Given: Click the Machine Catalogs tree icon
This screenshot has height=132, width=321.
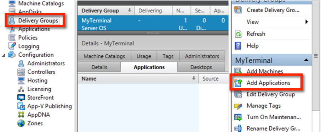Looking at the screenshot, I should point(12,3).
